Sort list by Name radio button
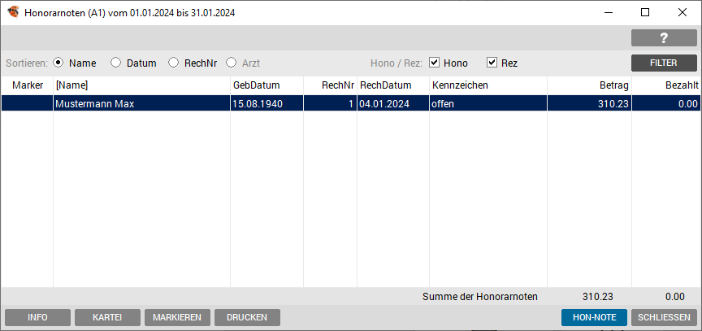This screenshot has width=702, height=331. pos(58,63)
